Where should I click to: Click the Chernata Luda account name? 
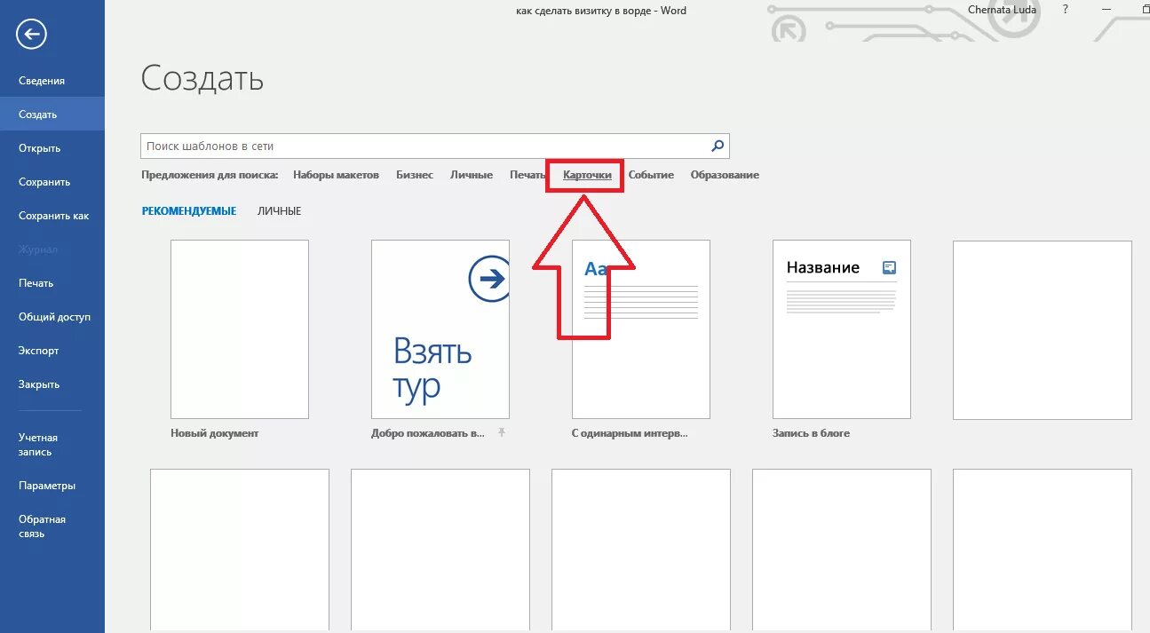[x=1002, y=11]
